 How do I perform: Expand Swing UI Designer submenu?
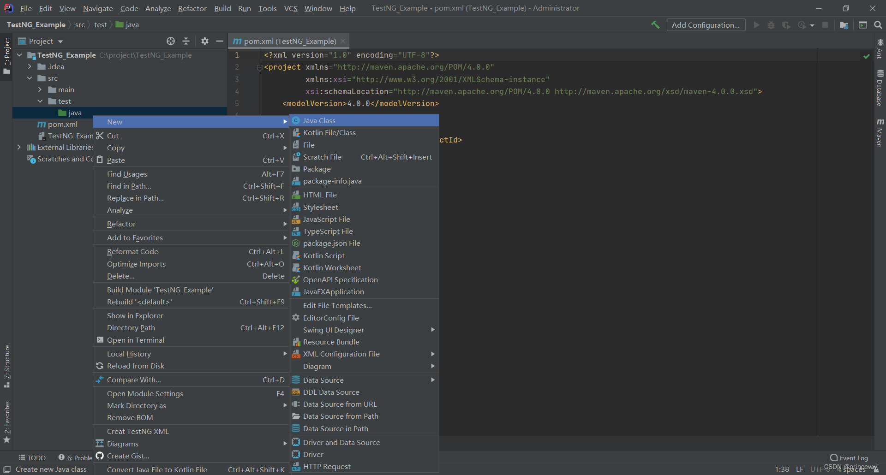point(364,330)
